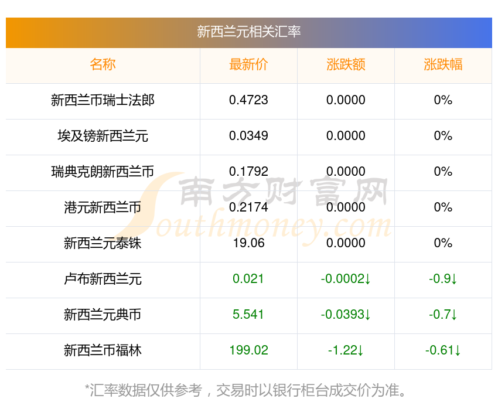The height and width of the screenshot is (409, 498).
Task: Click the 新西兰元典币 row name
Action: coord(103,315)
